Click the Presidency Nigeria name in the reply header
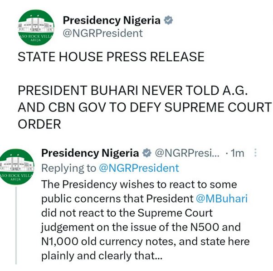 [x=90, y=153]
